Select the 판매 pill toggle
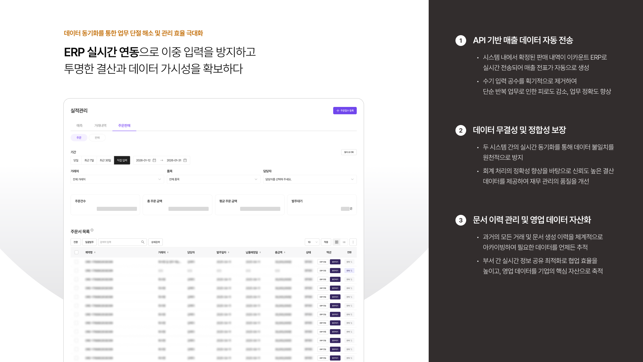Viewport: 643px width, 362px height. click(97, 138)
